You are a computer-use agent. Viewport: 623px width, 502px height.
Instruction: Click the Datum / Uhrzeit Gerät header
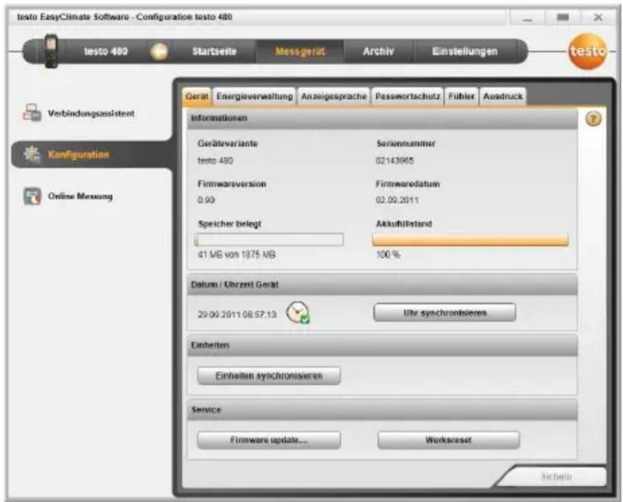382,284
